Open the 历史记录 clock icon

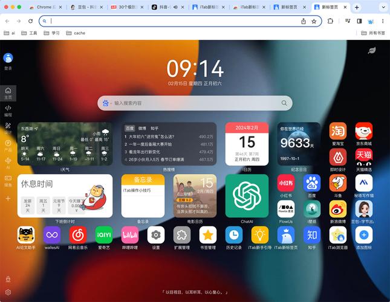click(234, 235)
